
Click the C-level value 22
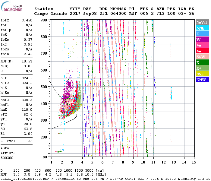(x=30, y=141)
